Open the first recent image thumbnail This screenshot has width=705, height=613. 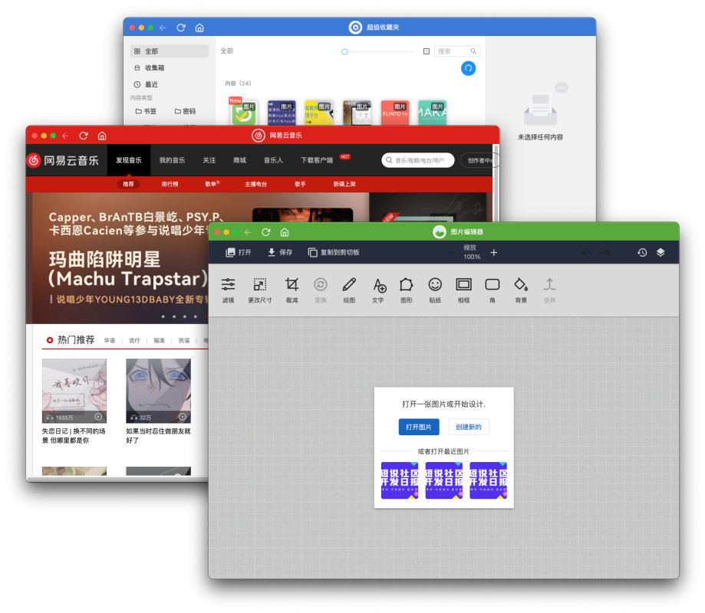pos(400,480)
